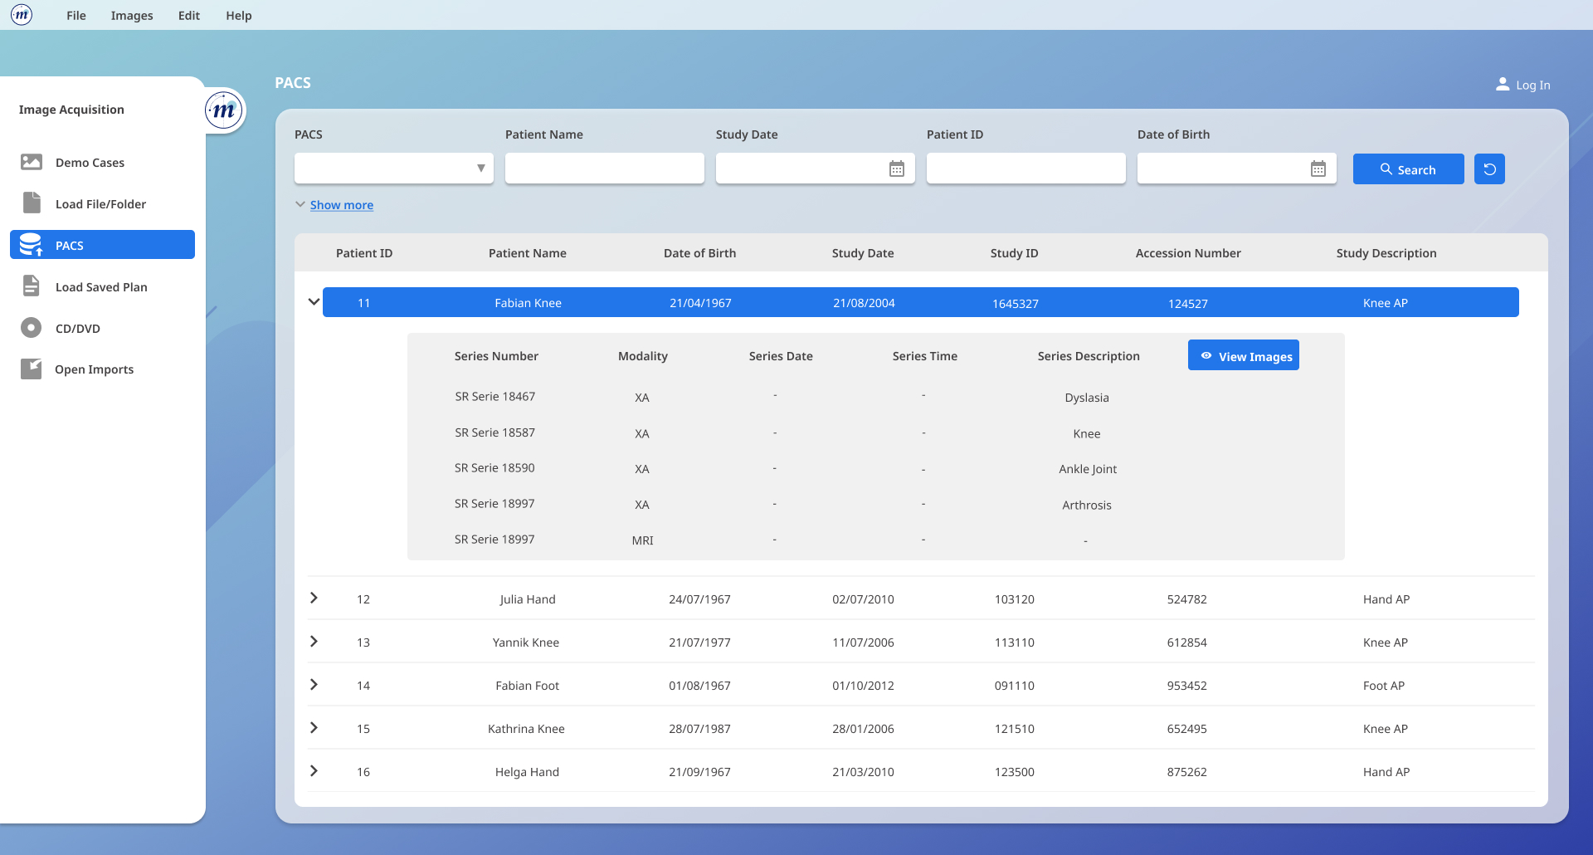Click the Demo Cases image icon

tap(32, 162)
